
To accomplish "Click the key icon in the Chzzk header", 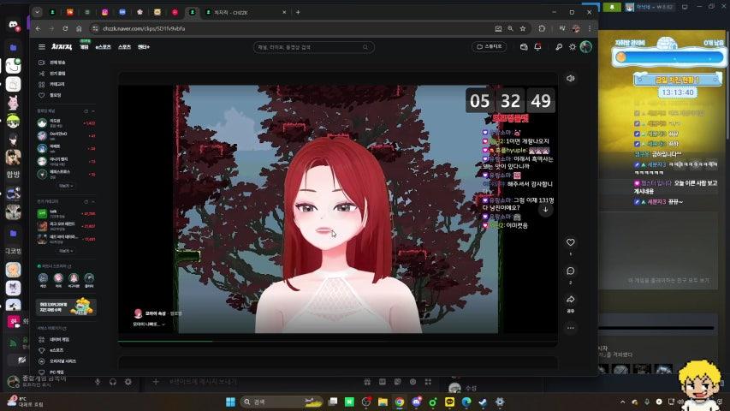I will (559, 47).
